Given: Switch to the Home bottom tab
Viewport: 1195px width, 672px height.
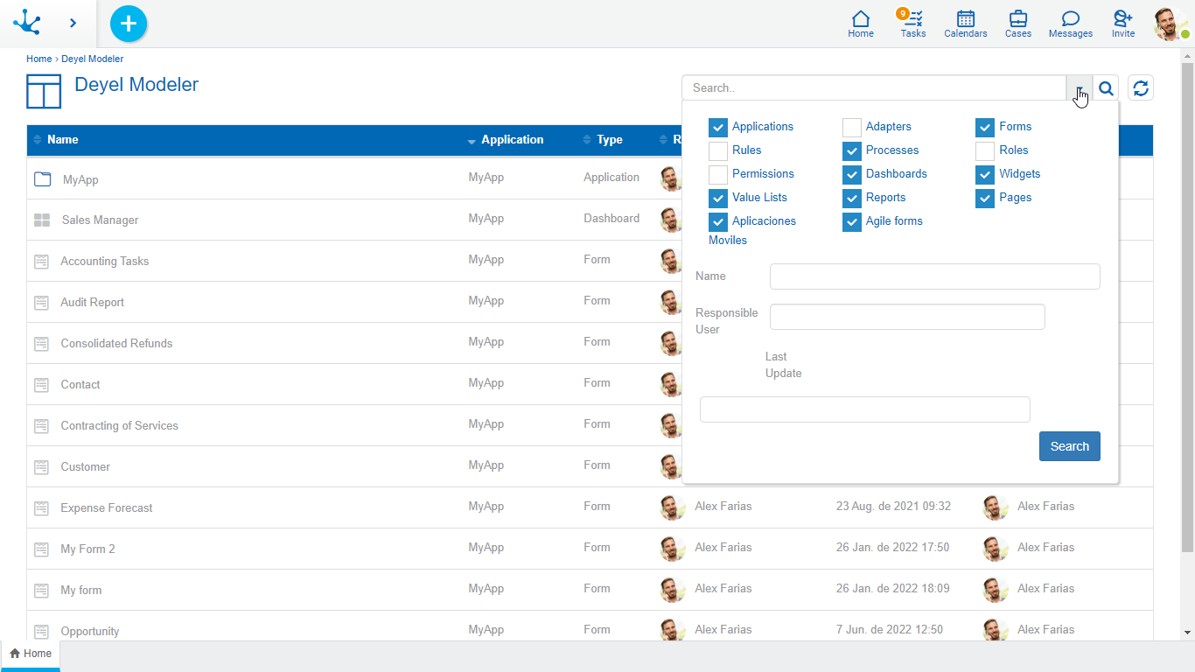Looking at the screenshot, I should [x=31, y=654].
